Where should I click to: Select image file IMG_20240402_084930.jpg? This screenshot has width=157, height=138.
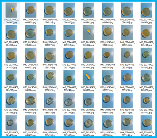pos(31,10)
